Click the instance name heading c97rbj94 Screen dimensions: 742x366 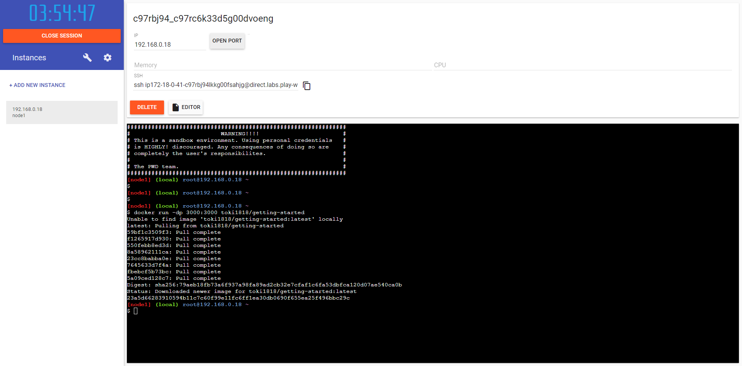click(203, 19)
